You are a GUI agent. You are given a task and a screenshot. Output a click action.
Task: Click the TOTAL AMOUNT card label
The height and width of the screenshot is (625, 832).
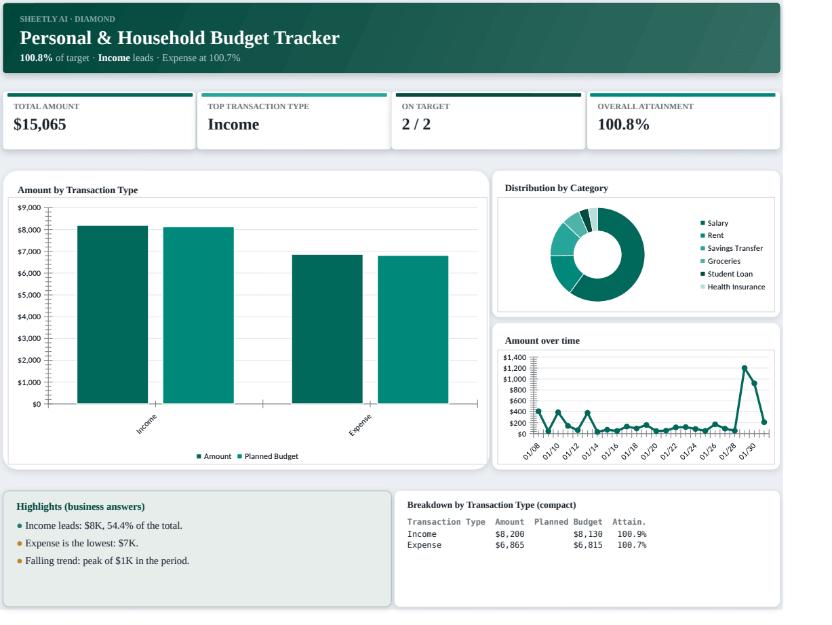[x=46, y=106]
